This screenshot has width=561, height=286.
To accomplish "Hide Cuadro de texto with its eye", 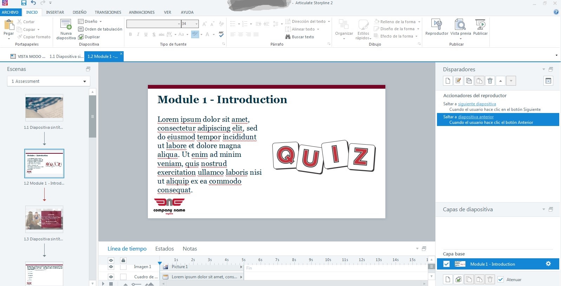I will [111, 277].
